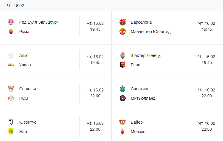This screenshot has width=223, height=141.
Task: Click the Ajax club logo
Action: 11,55
